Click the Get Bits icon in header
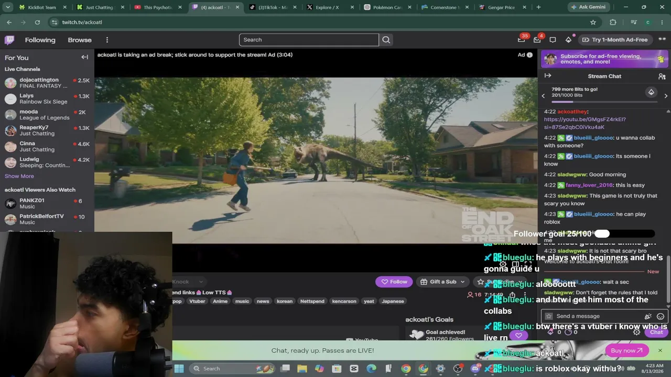 [x=568, y=40]
